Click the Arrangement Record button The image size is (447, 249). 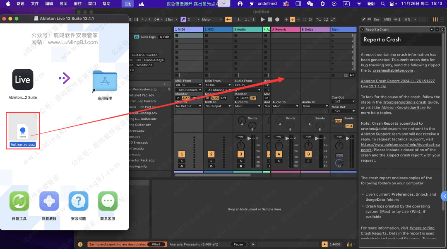tap(277, 19)
